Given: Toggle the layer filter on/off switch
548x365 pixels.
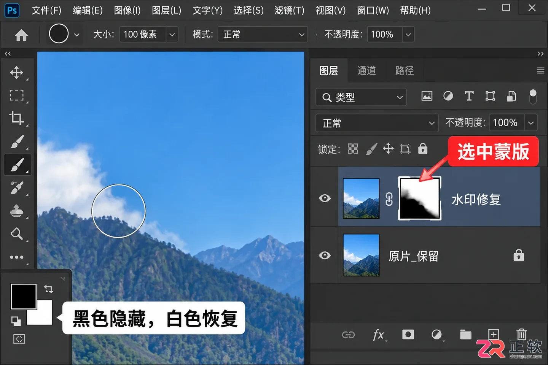Looking at the screenshot, I should click(x=533, y=97).
